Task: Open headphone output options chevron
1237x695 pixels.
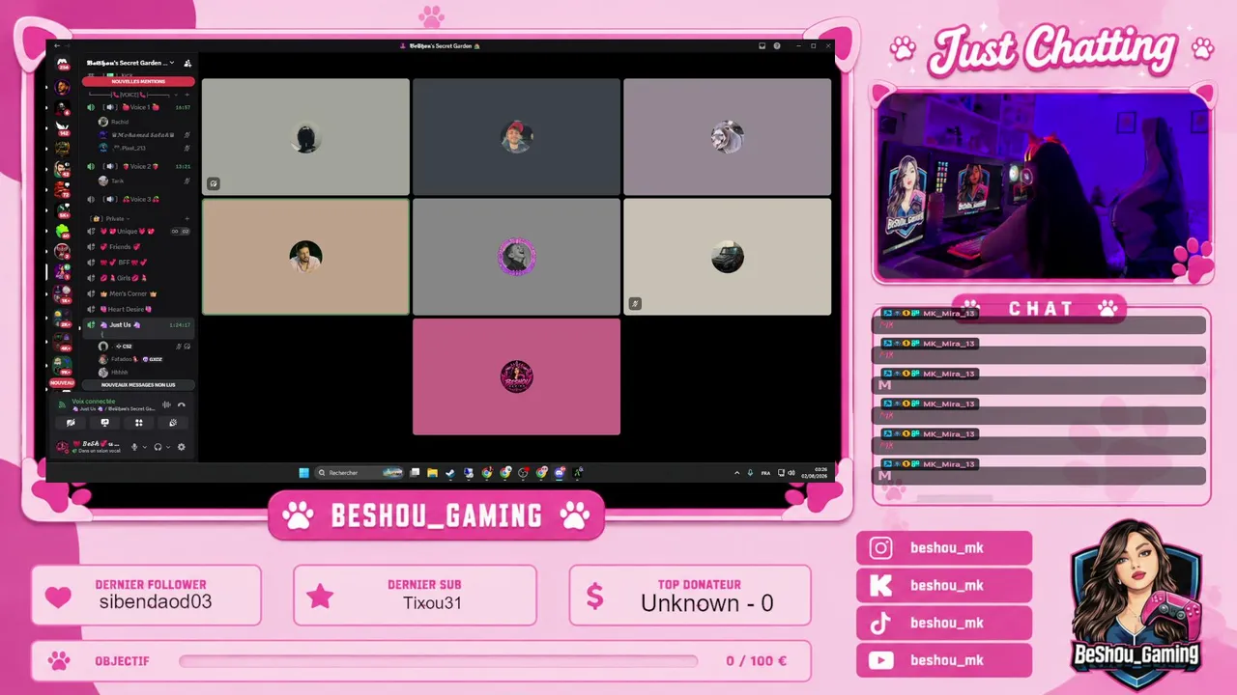Action: click(168, 447)
